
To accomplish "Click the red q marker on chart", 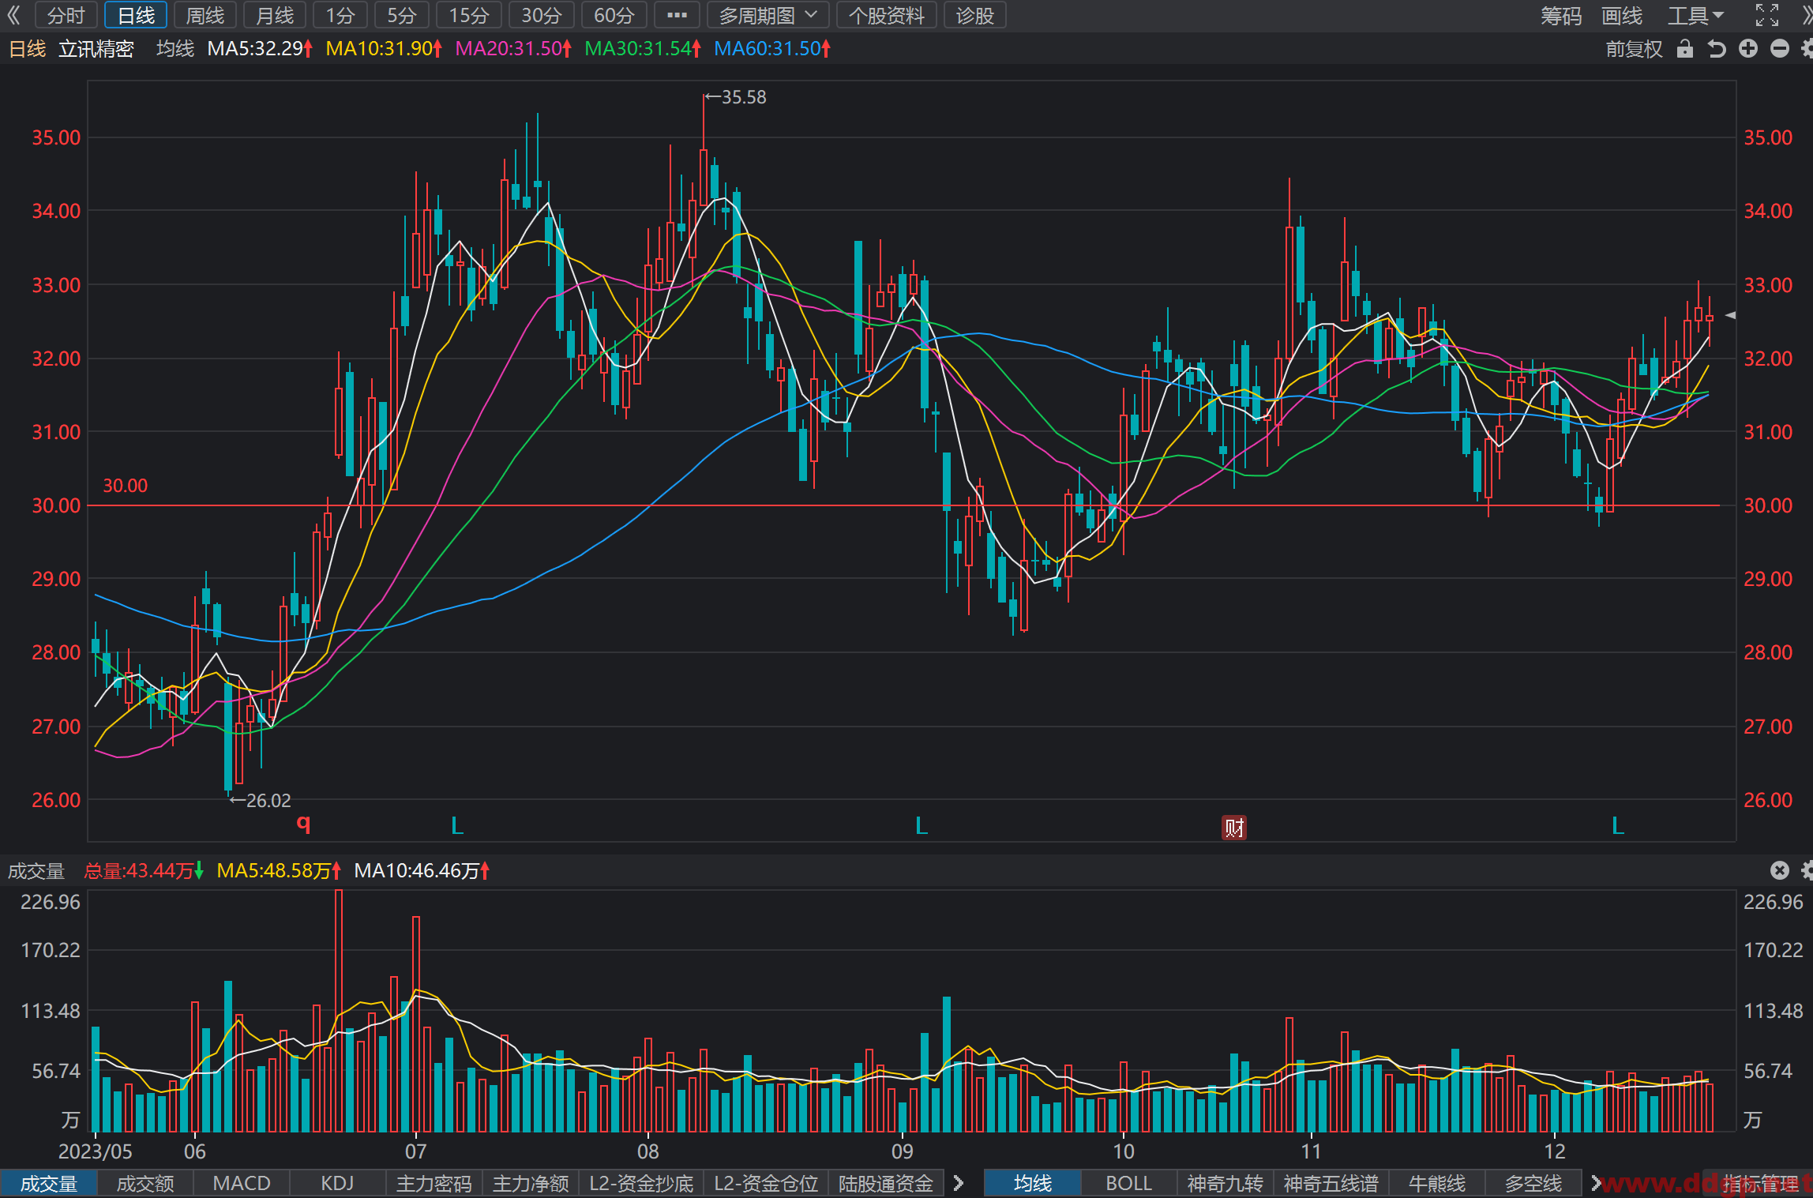I will [x=303, y=824].
